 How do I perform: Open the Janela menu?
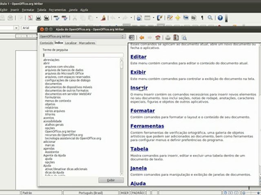(73, 10)
